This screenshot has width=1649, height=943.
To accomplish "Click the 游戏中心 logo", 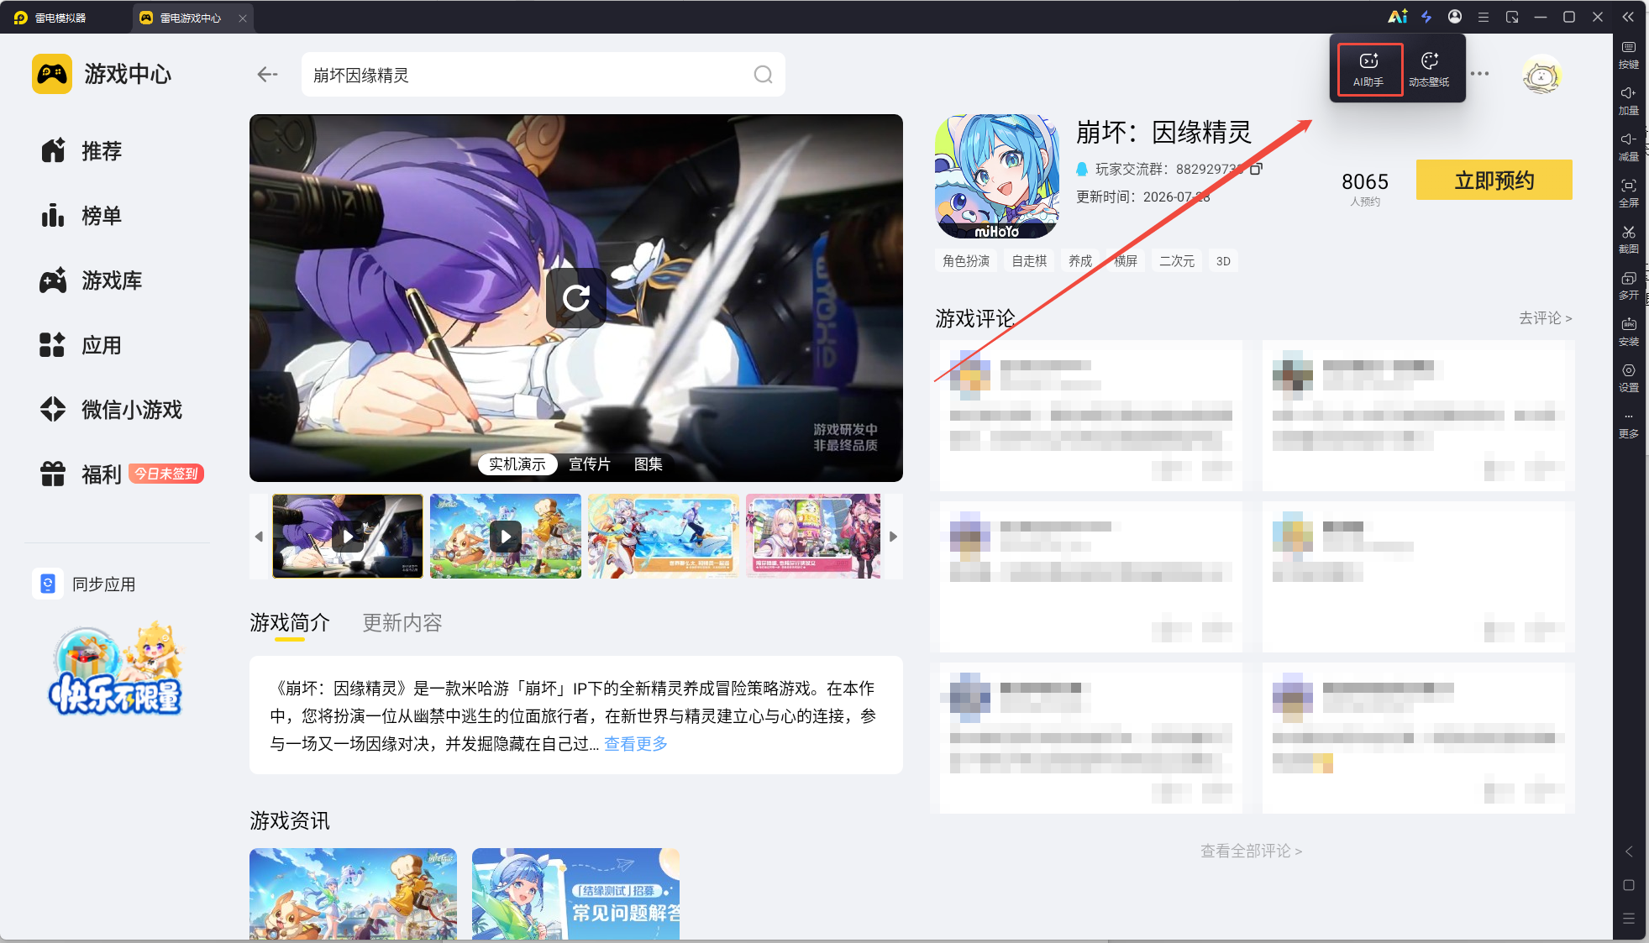I will pos(102,74).
